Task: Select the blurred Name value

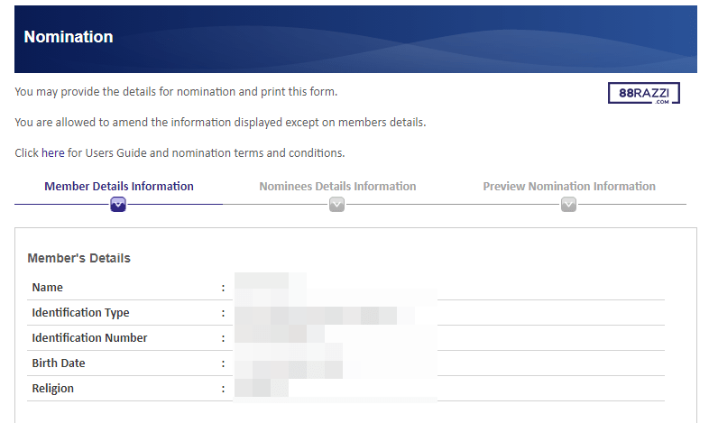Action: [x=336, y=288]
